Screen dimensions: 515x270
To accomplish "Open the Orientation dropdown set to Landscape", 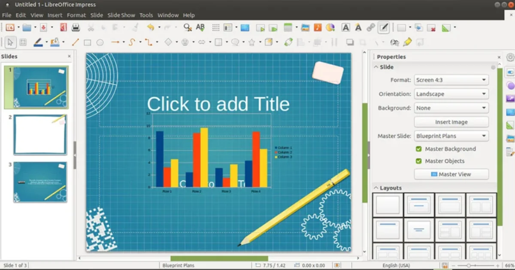I will (x=451, y=94).
